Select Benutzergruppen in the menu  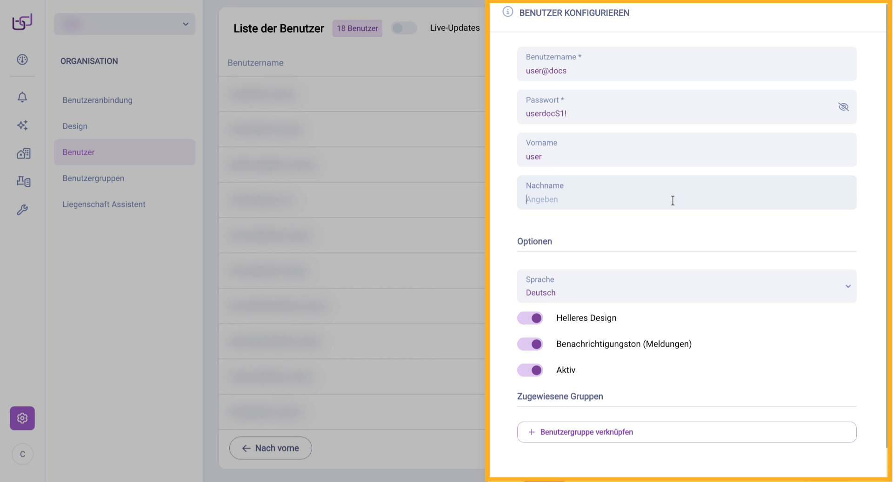tap(93, 178)
